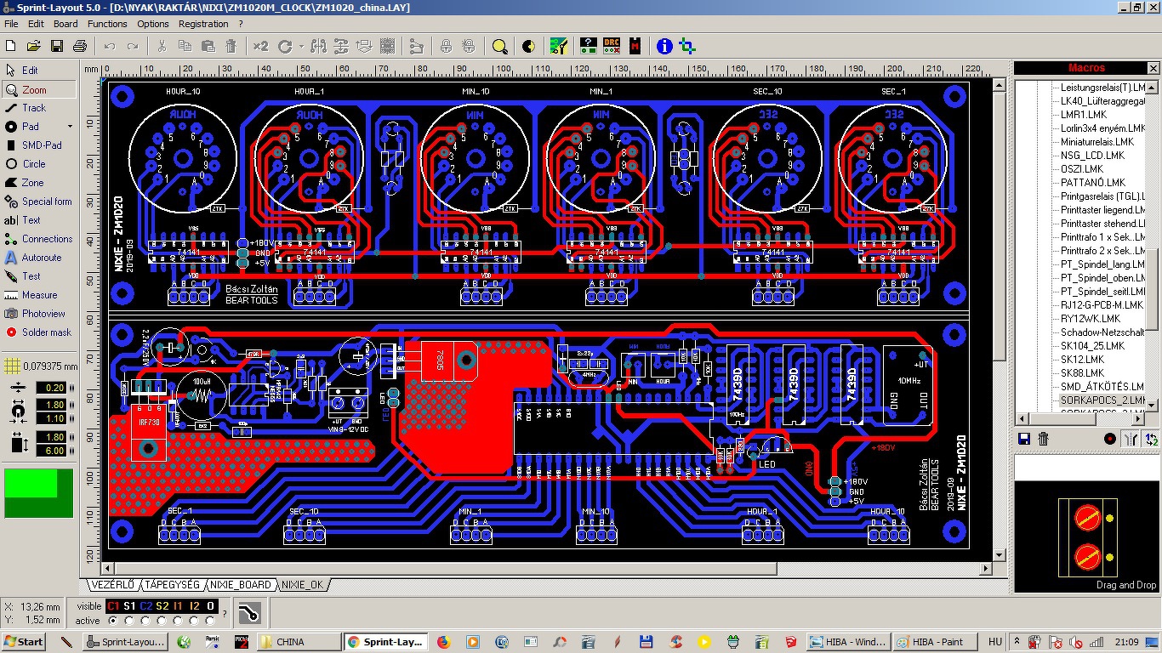Image resolution: width=1162 pixels, height=653 pixels.
Task: Save the layout with the floppy icon
Action: [x=57, y=46]
